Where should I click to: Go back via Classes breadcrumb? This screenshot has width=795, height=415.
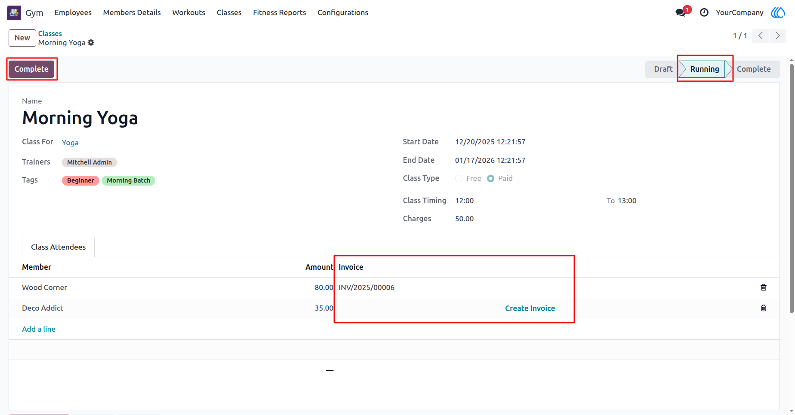coord(50,34)
